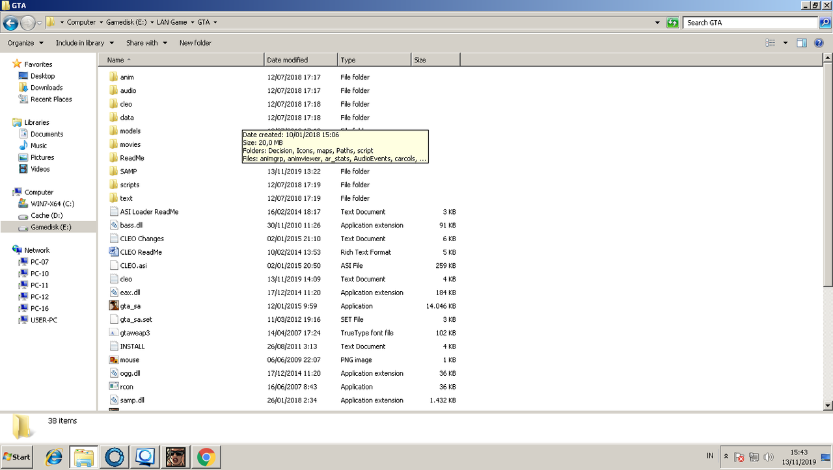Click the refresh icon beside address bar
833x470 pixels.
pyautogui.click(x=673, y=23)
